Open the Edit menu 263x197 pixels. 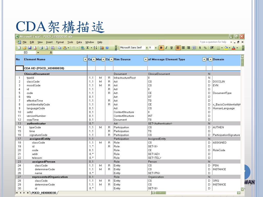[x=32, y=42]
